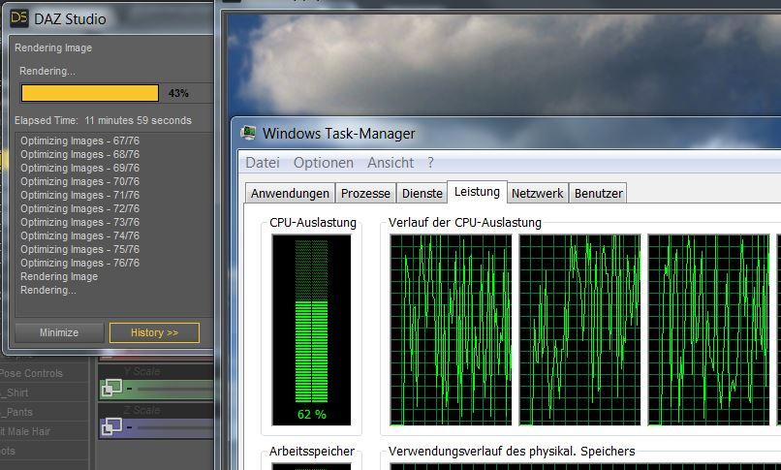Select the _Pants item in DAZ list
781x470 pixels.
point(16,412)
